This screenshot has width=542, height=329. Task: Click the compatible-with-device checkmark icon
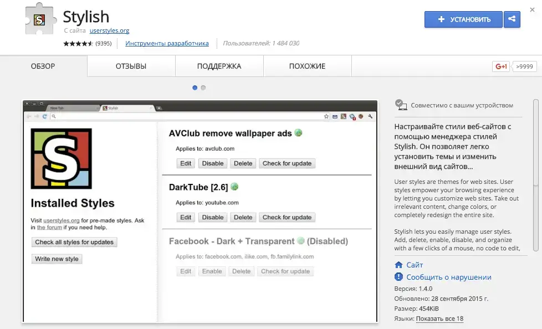400,105
